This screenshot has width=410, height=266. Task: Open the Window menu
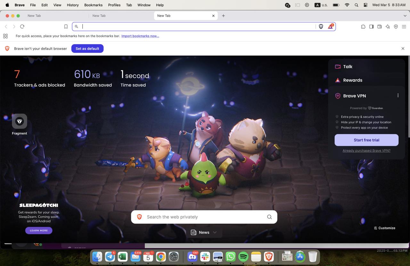pos(144,5)
